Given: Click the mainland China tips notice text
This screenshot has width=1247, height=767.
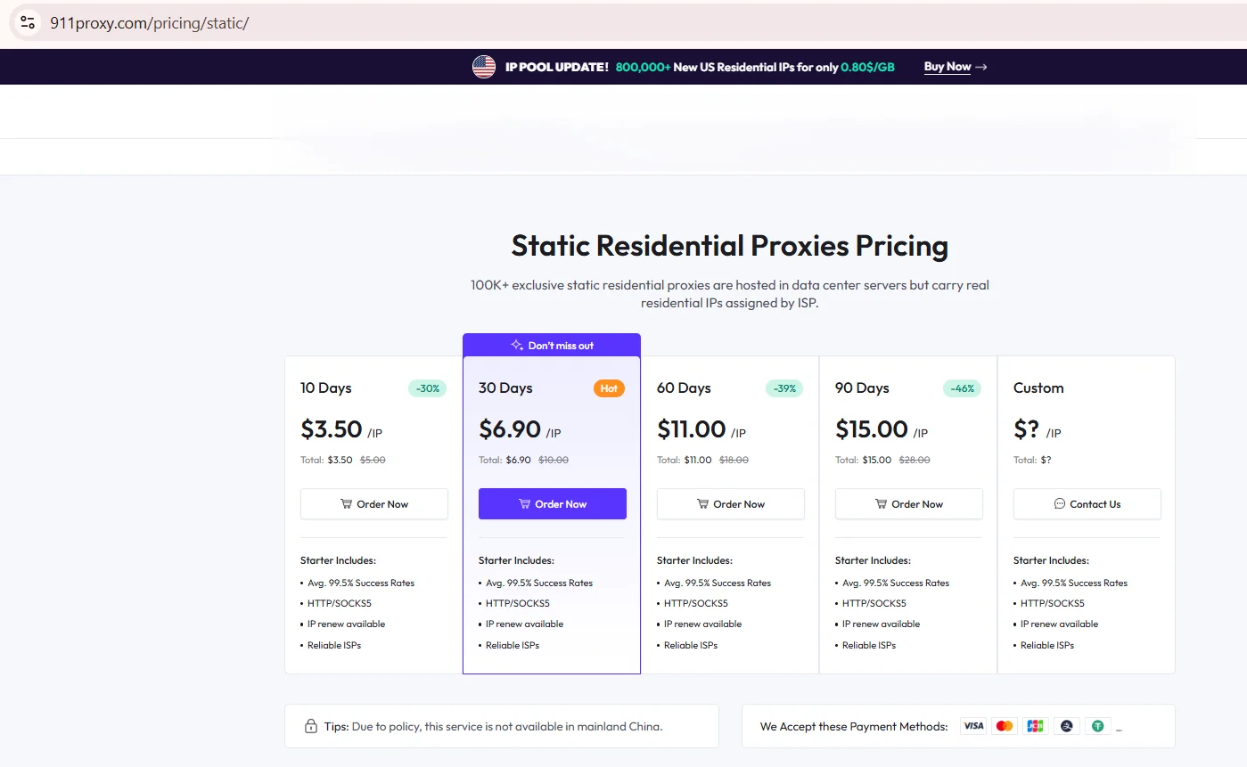Looking at the screenshot, I should pos(494,726).
